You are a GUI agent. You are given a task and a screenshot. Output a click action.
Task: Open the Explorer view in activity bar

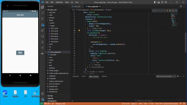tap(42, 7)
